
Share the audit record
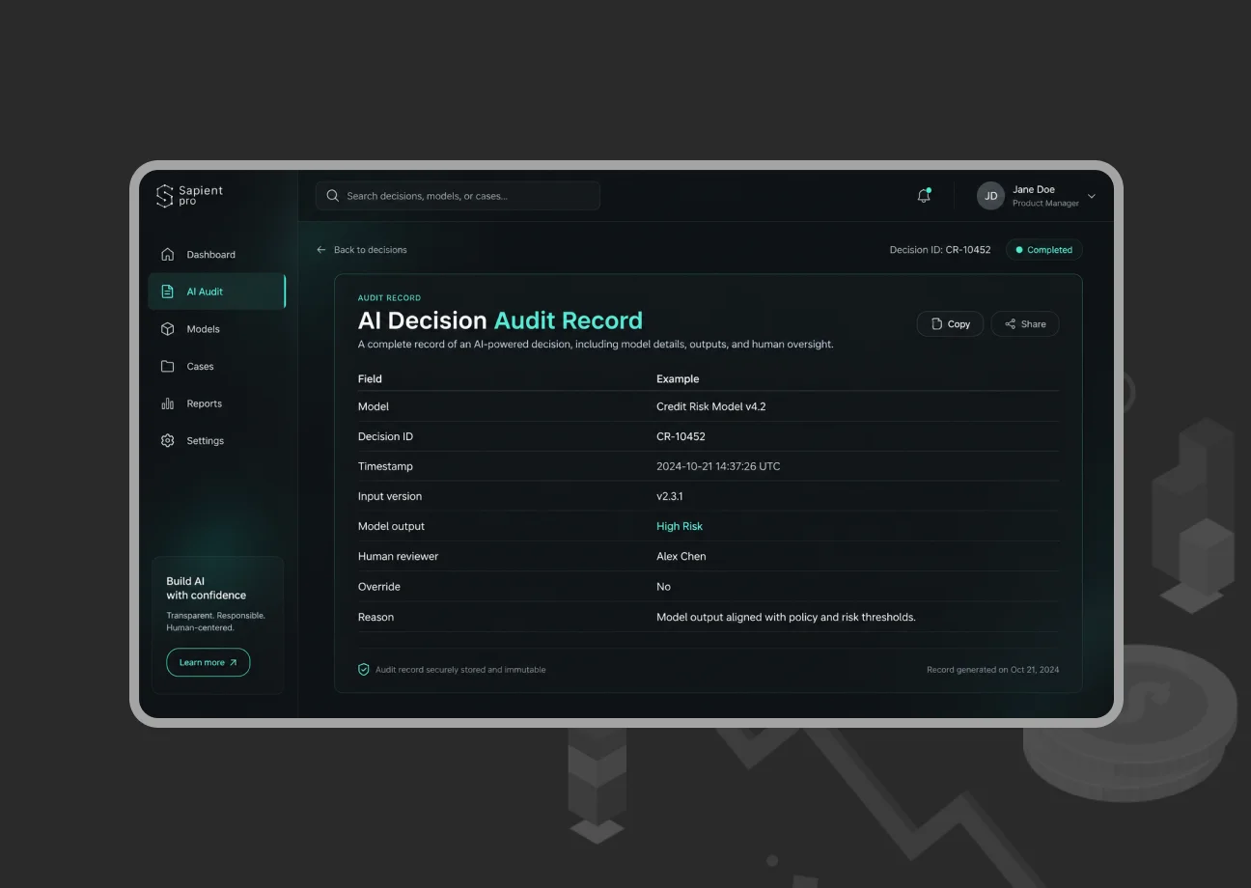tap(1025, 324)
